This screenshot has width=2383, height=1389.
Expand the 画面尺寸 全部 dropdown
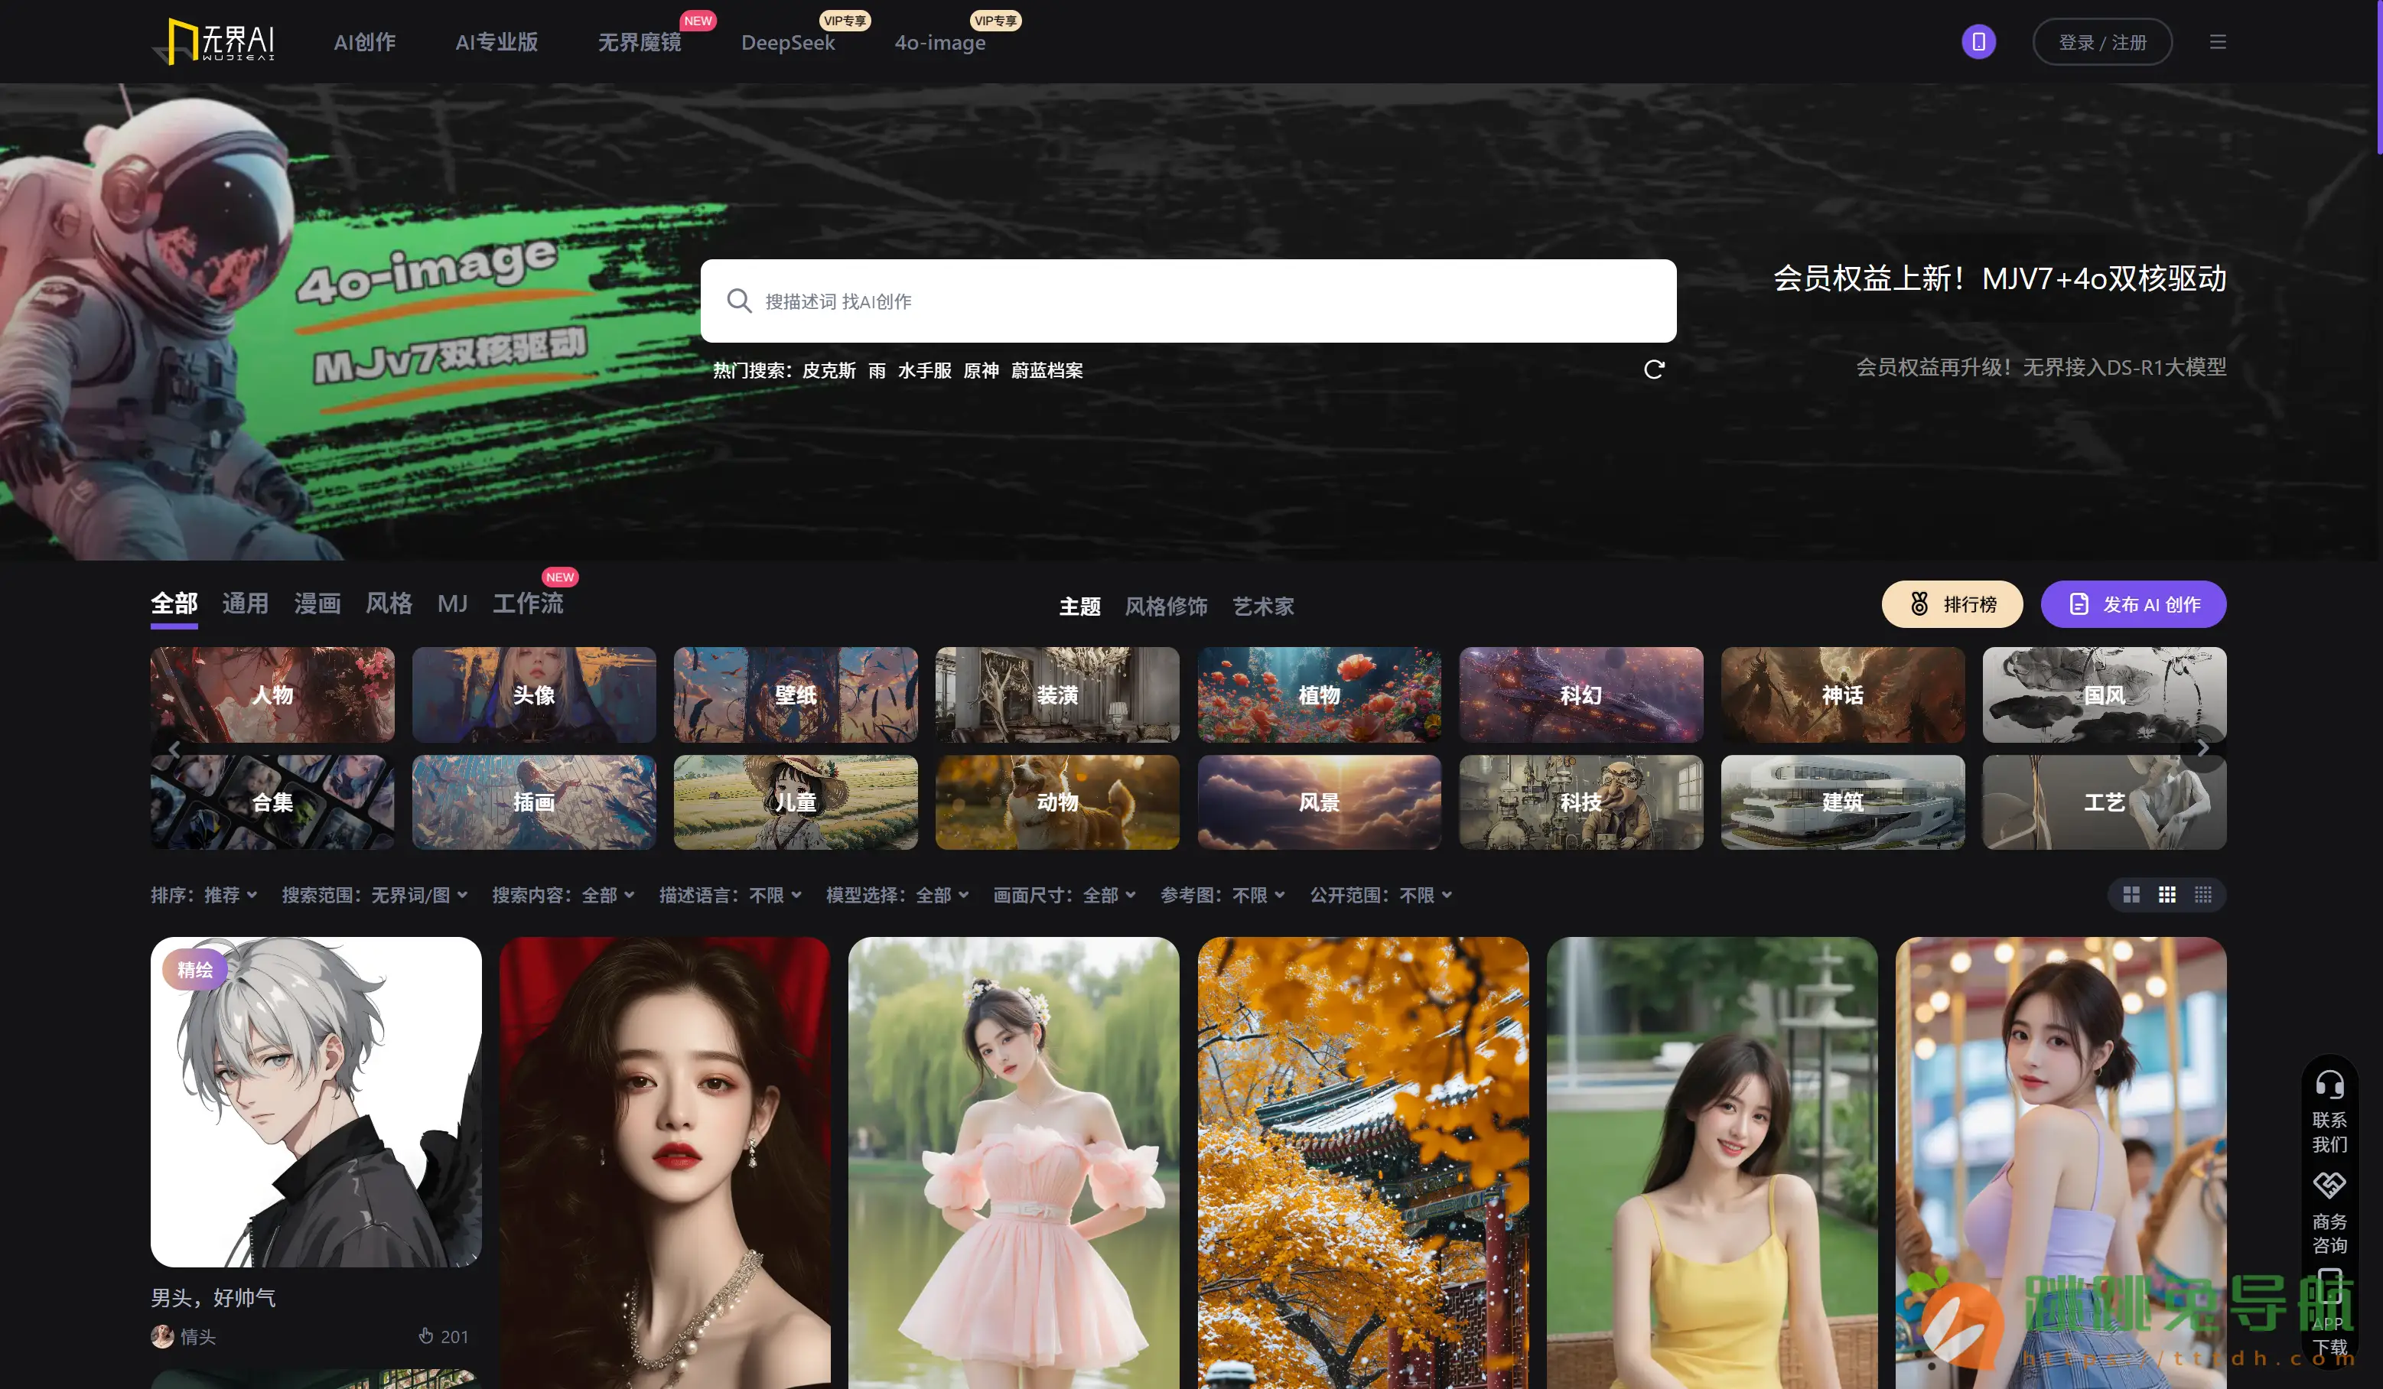click(1065, 894)
